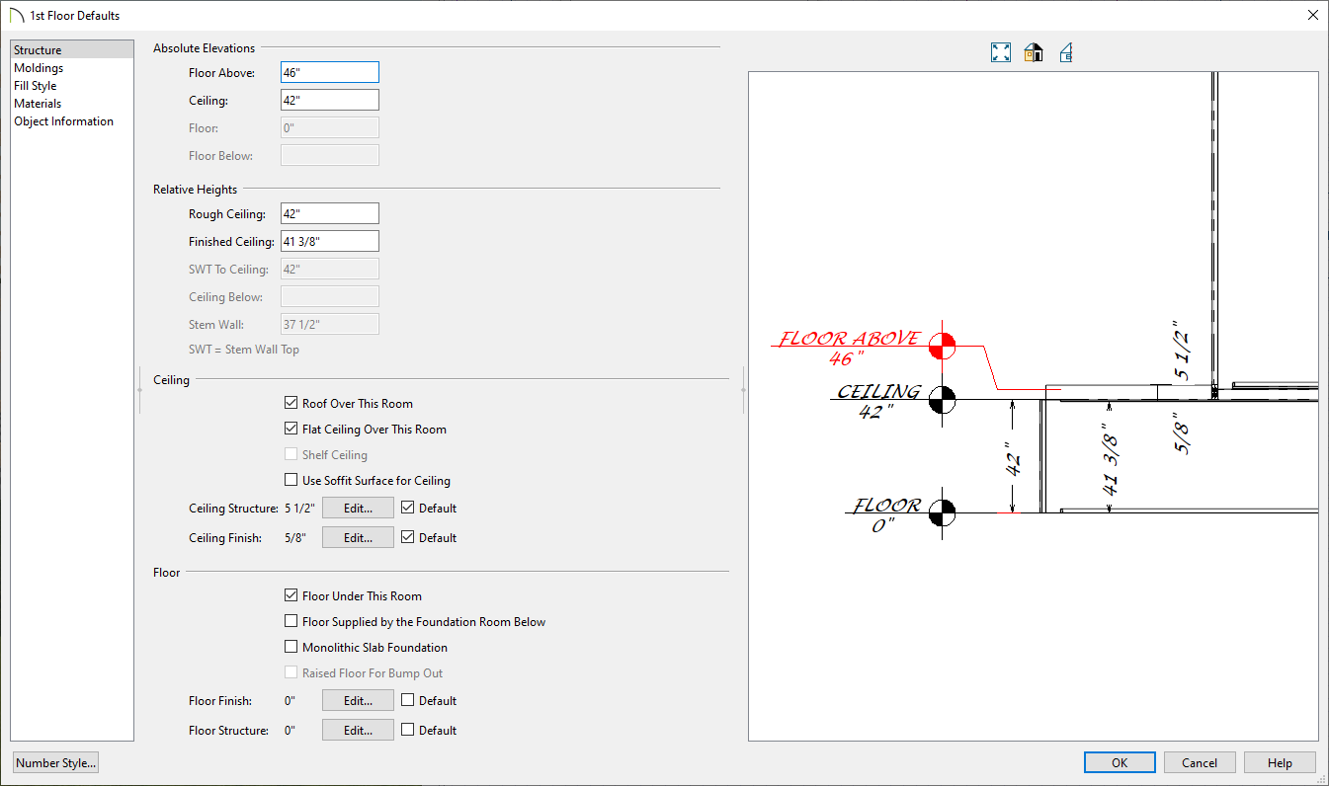This screenshot has width=1329, height=786.
Task: Click the Ceiling elevation marker in preview
Action: (x=943, y=399)
